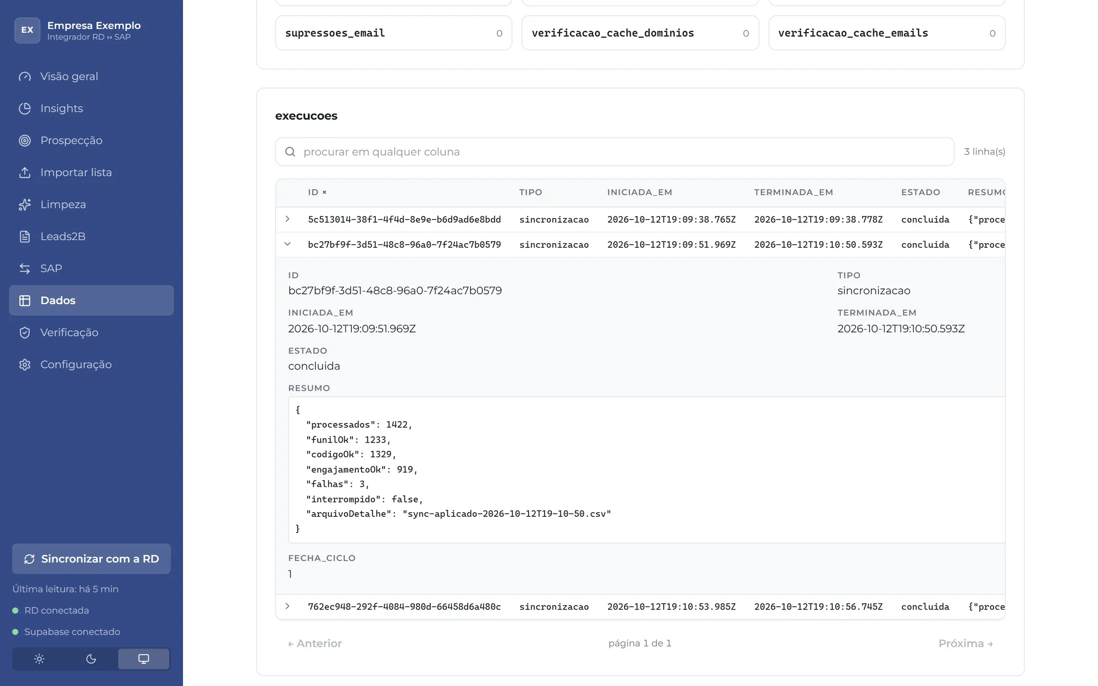Click timestamp 2026-10-12T19:10:56.745Z cell
The width and height of the screenshot is (1098, 686).
[x=818, y=606]
